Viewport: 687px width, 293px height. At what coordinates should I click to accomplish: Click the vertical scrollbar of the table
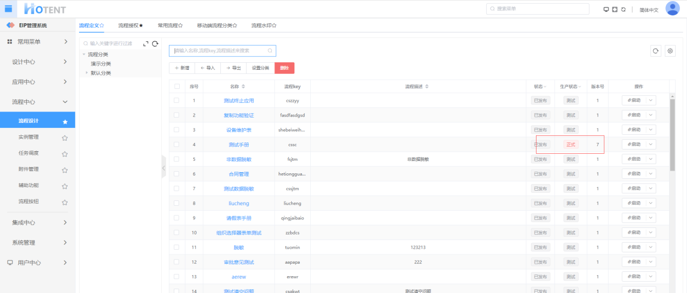(x=672, y=135)
